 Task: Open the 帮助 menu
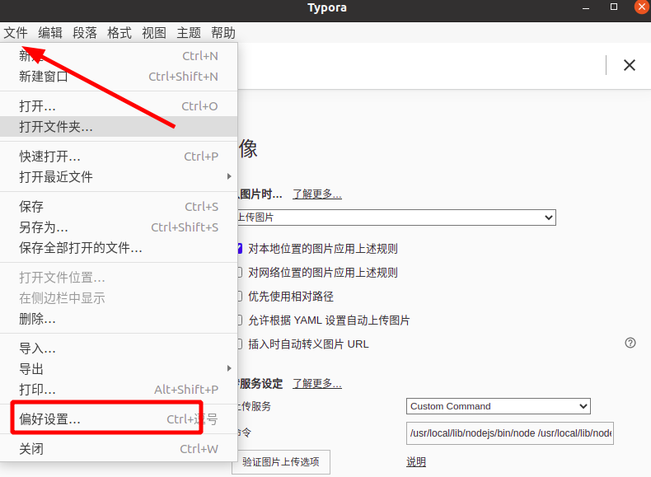coord(223,32)
